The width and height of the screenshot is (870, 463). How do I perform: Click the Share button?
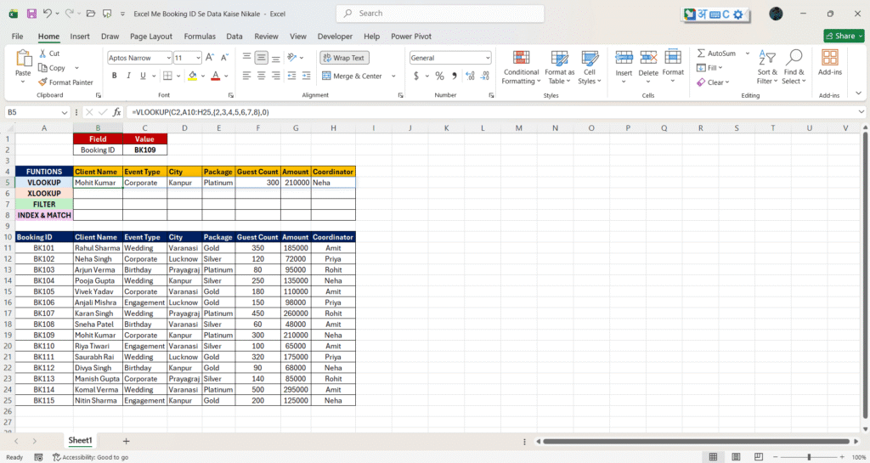coord(844,36)
